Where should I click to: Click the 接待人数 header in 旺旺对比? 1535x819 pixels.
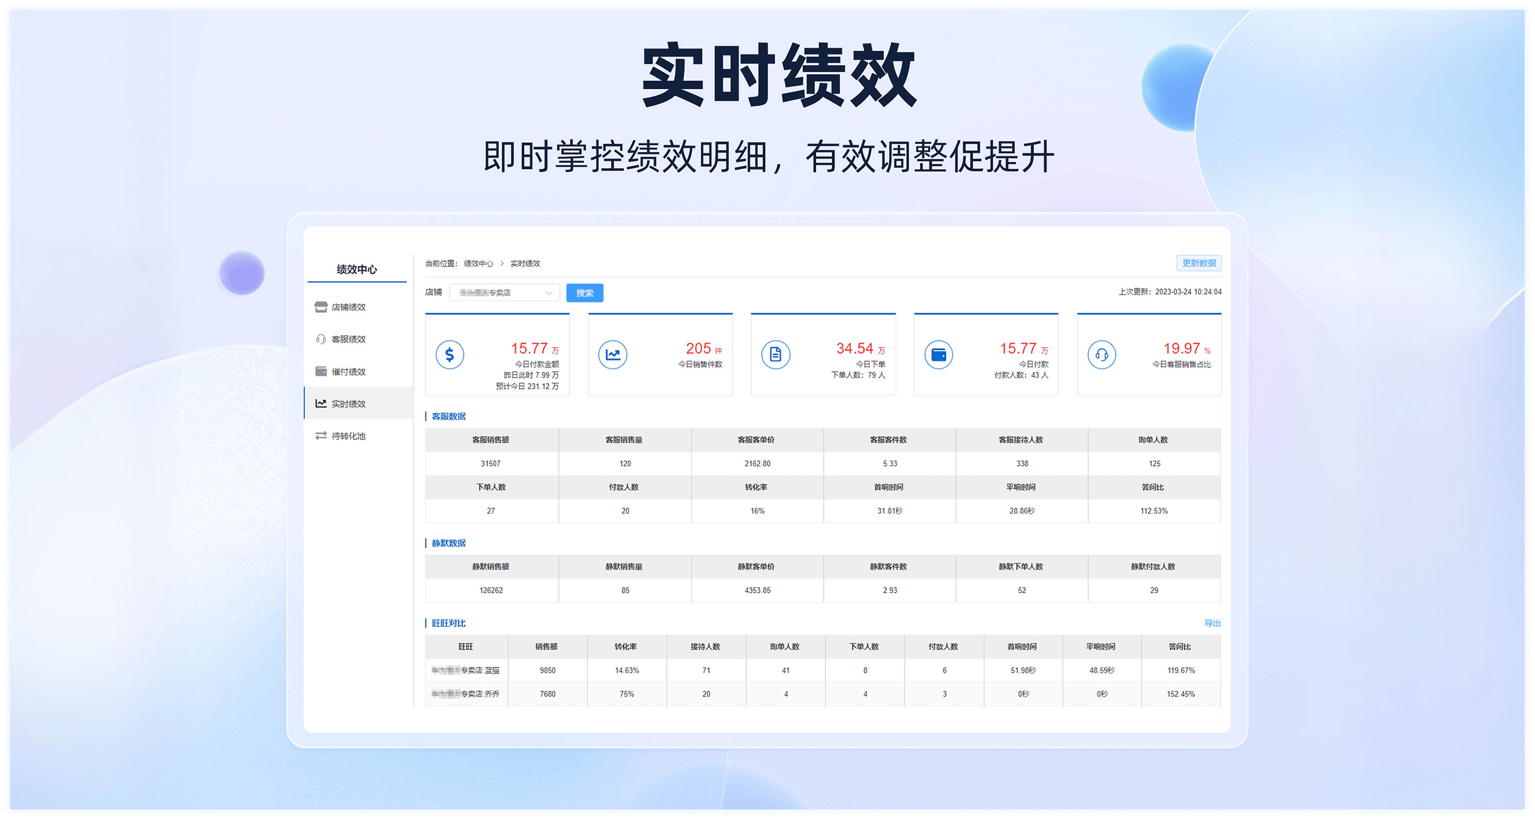coord(705,647)
